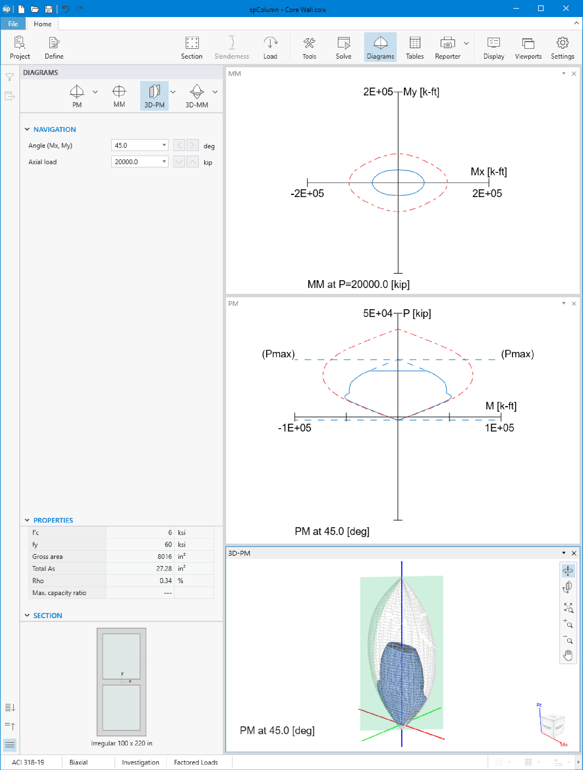
Task: Click the section thumbnail preview
Action: (x=121, y=681)
